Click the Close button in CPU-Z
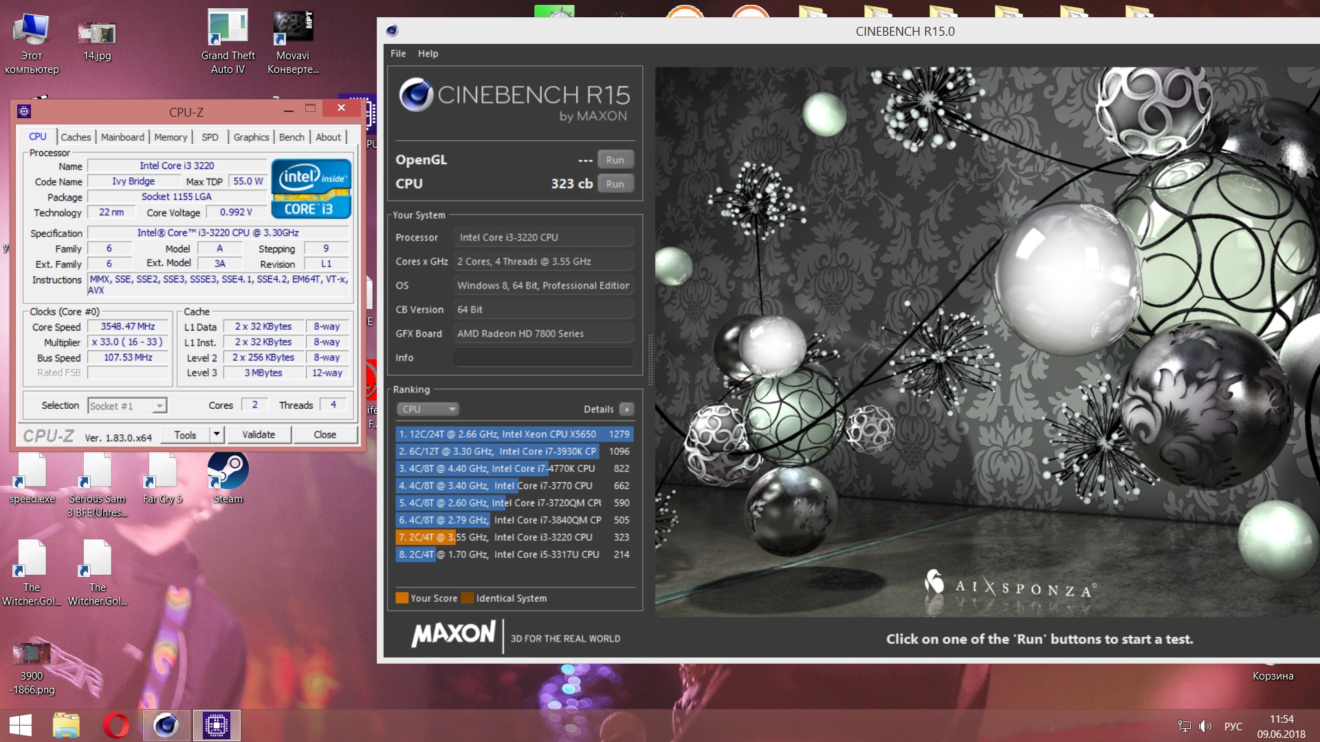 point(325,435)
